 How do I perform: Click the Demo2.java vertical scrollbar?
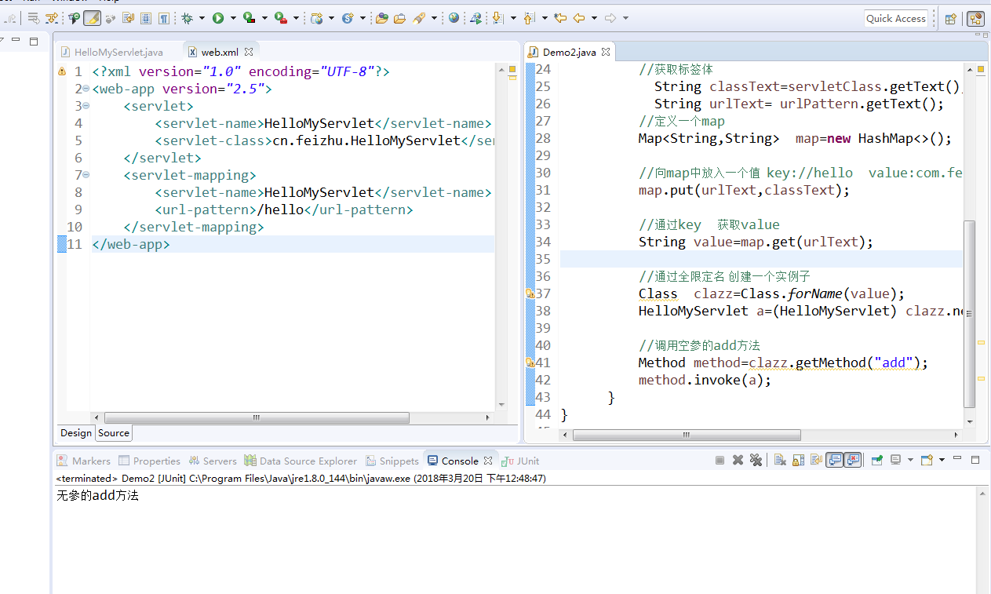[x=970, y=314]
